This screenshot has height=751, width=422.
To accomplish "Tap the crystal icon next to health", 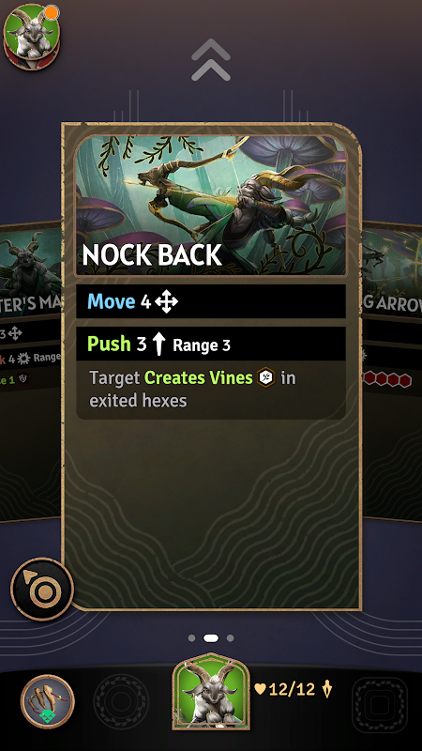I will coord(327,689).
